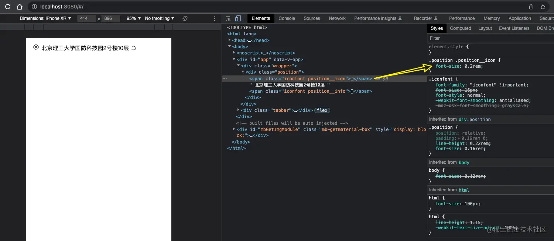Click the .position .position__icon selector
Viewport: 554px width, 241px height.
point(462,60)
